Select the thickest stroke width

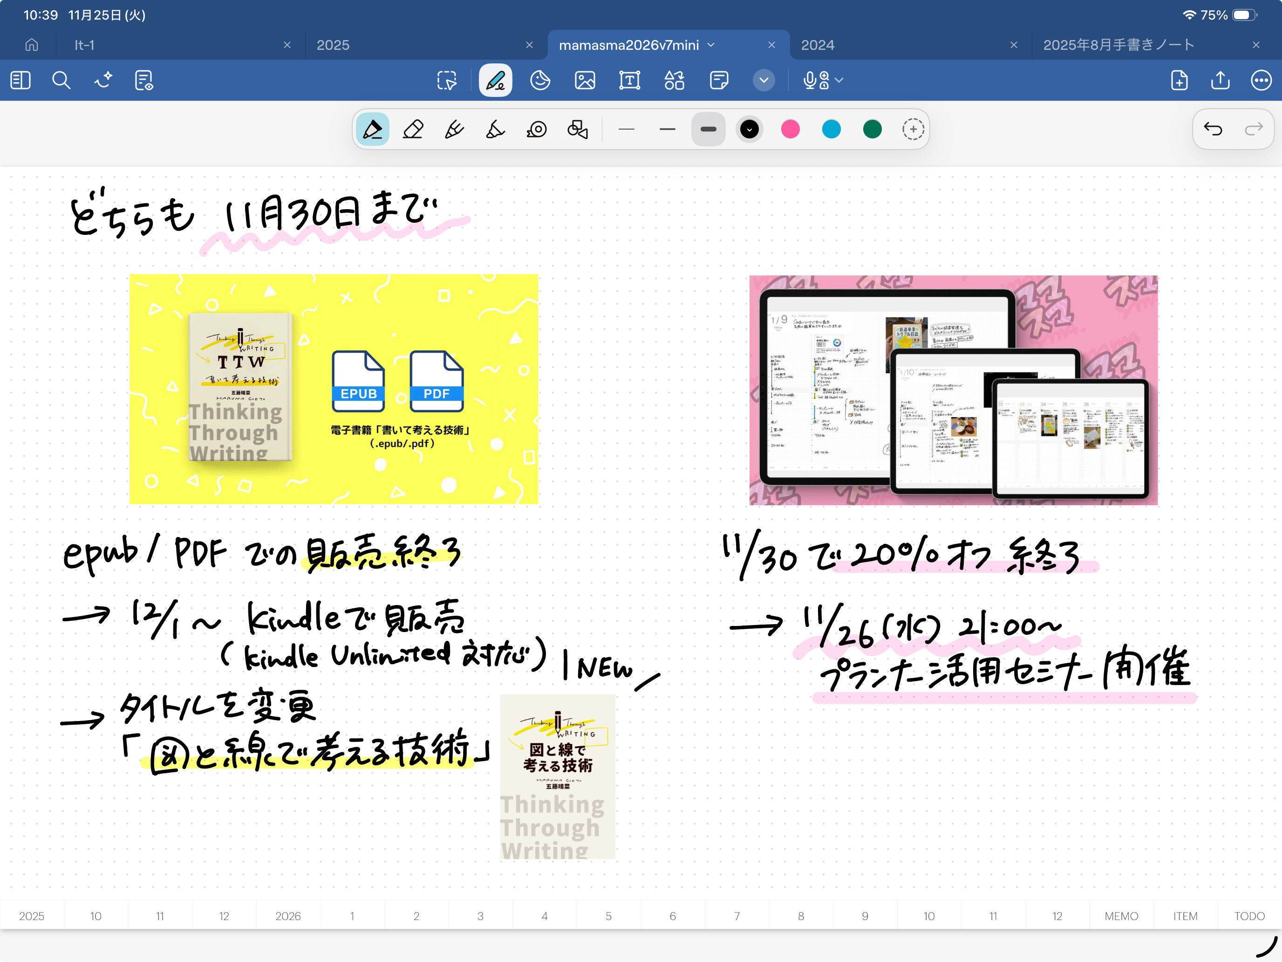coord(708,129)
